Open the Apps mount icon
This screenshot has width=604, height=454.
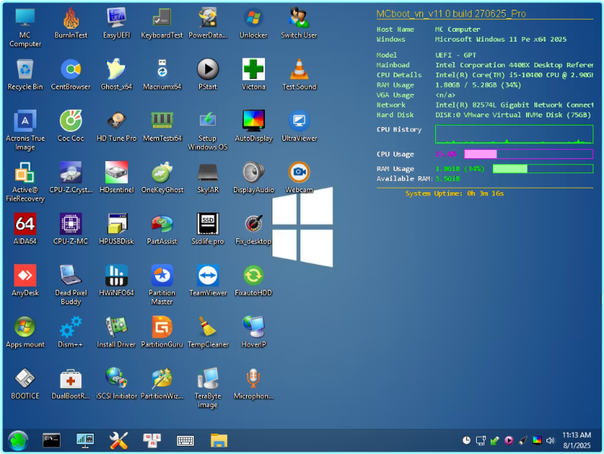[x=25, y=333]
